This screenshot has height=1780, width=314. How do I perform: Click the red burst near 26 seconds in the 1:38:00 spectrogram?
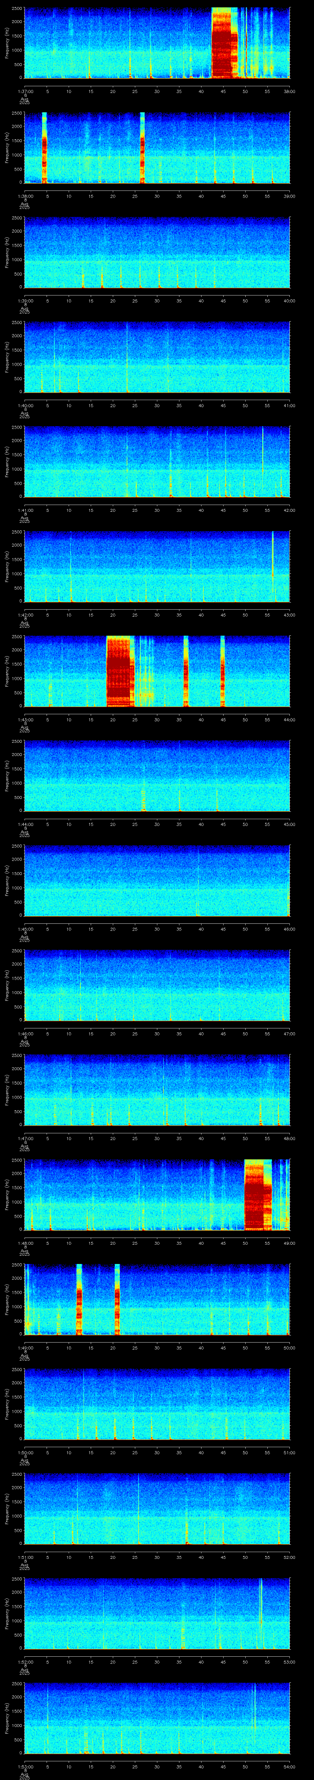(x=142, y=147)
